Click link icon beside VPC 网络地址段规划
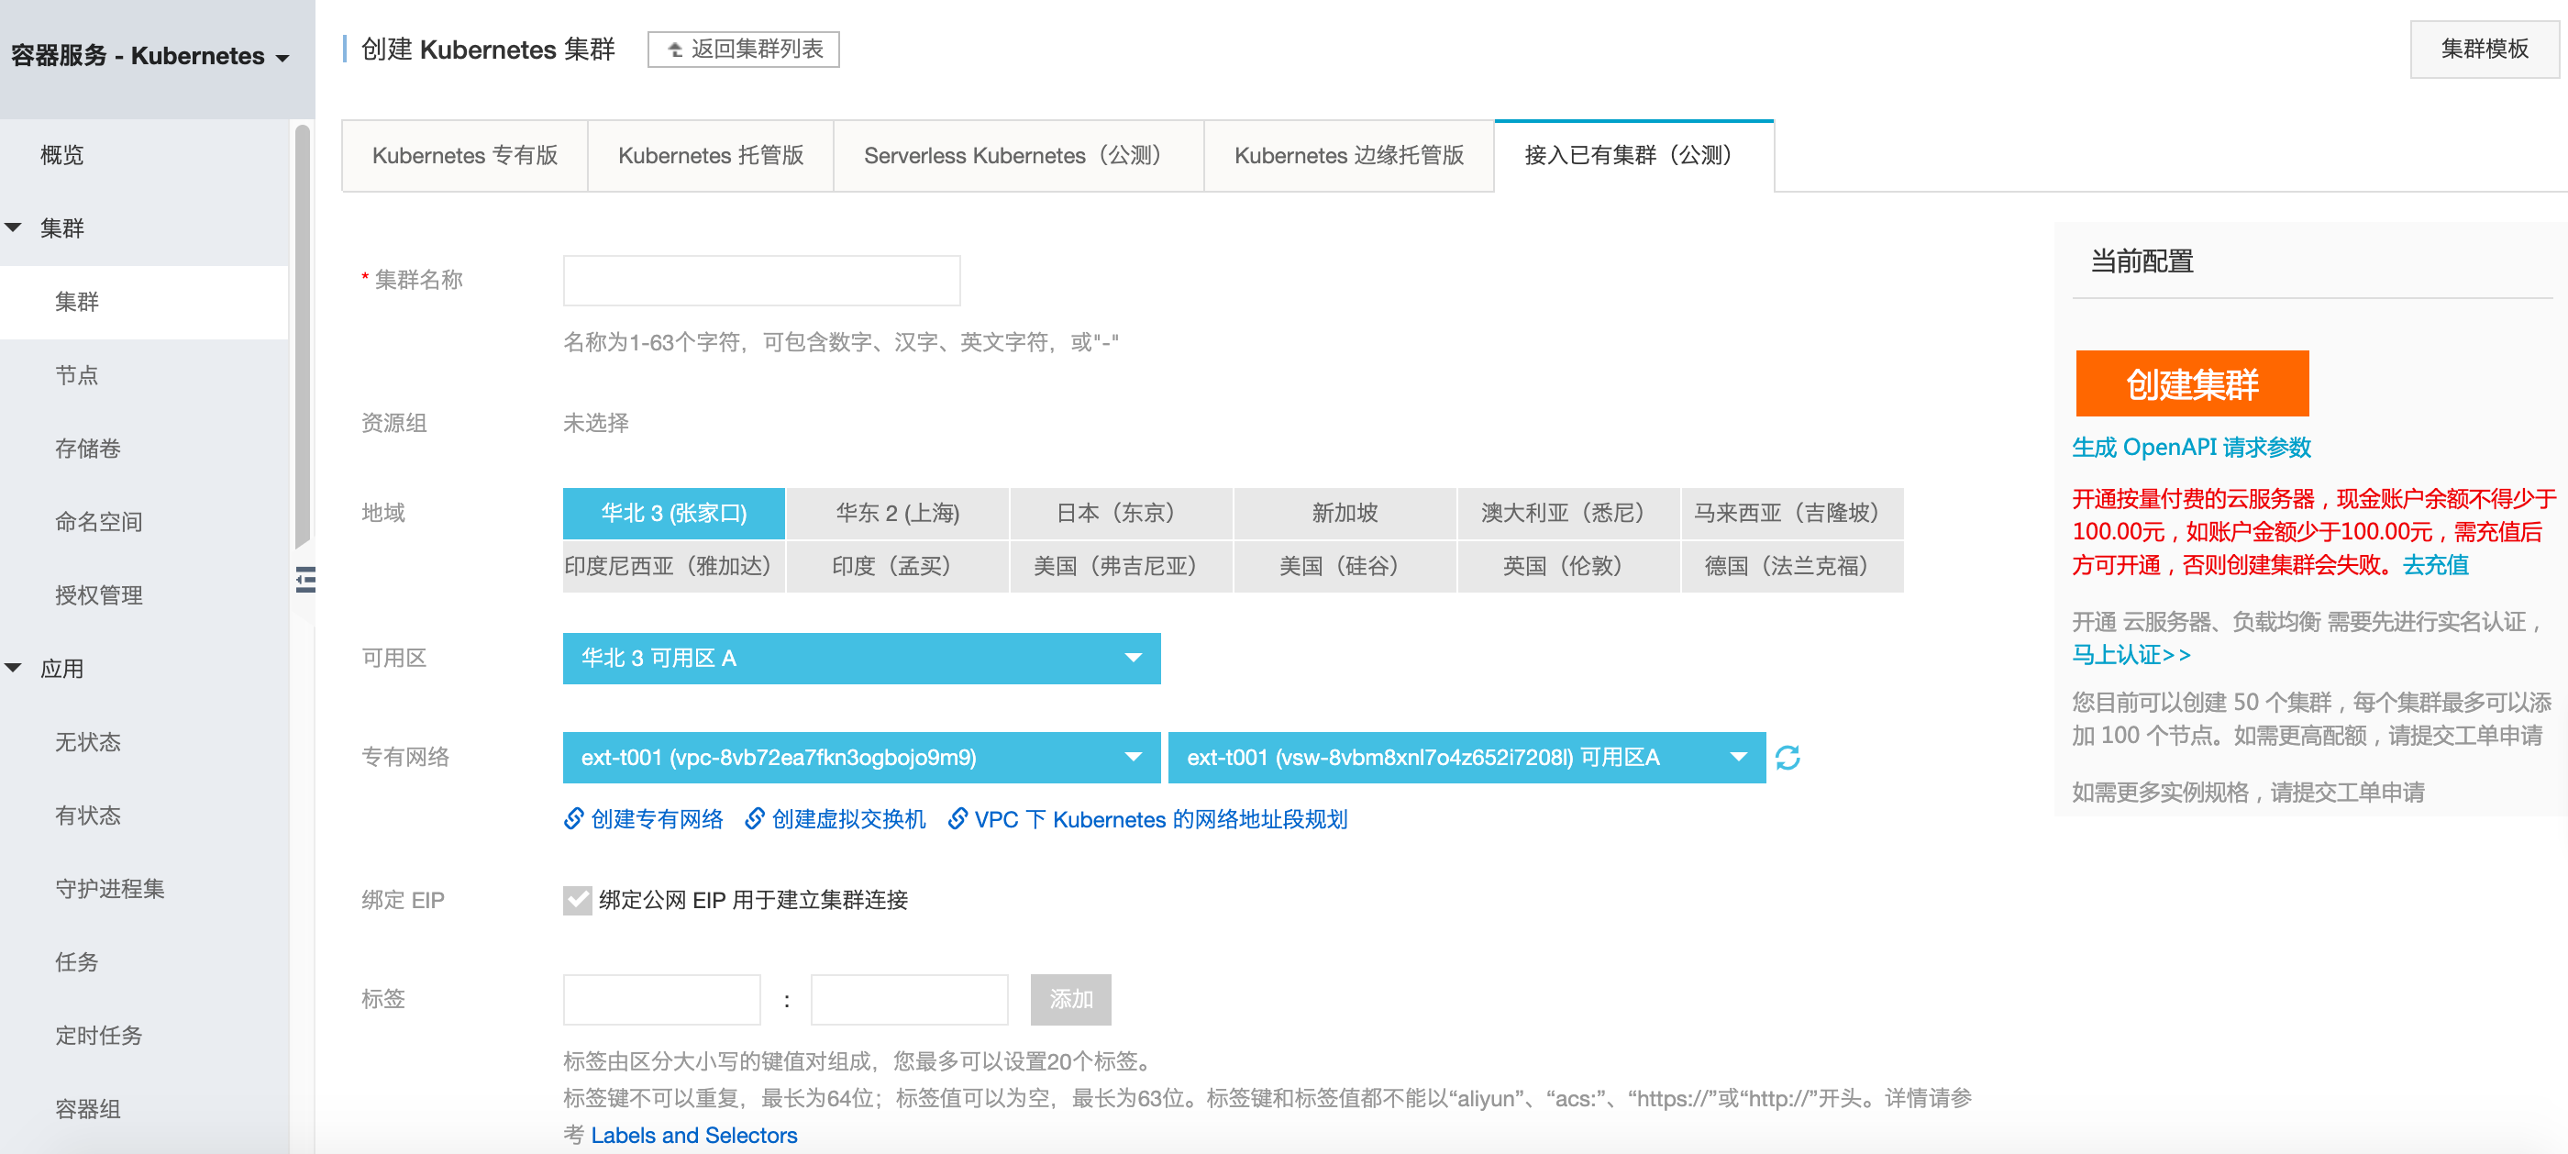Image resolution: width=2568 pixels, height=1154 pixels. click(x=957, y=819)
